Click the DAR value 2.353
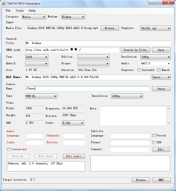176x191 pixels. [34, 123]
